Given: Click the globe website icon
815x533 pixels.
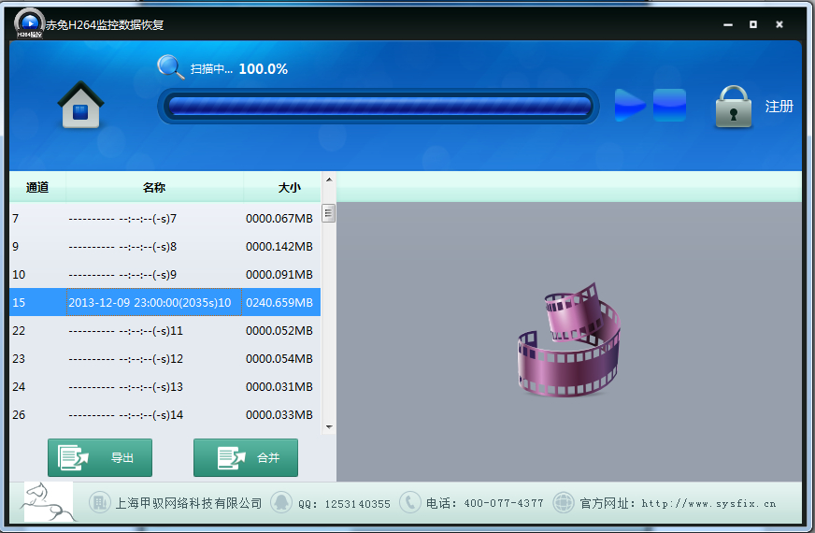Looking at the screenshot, I should (x=564, y=502).
